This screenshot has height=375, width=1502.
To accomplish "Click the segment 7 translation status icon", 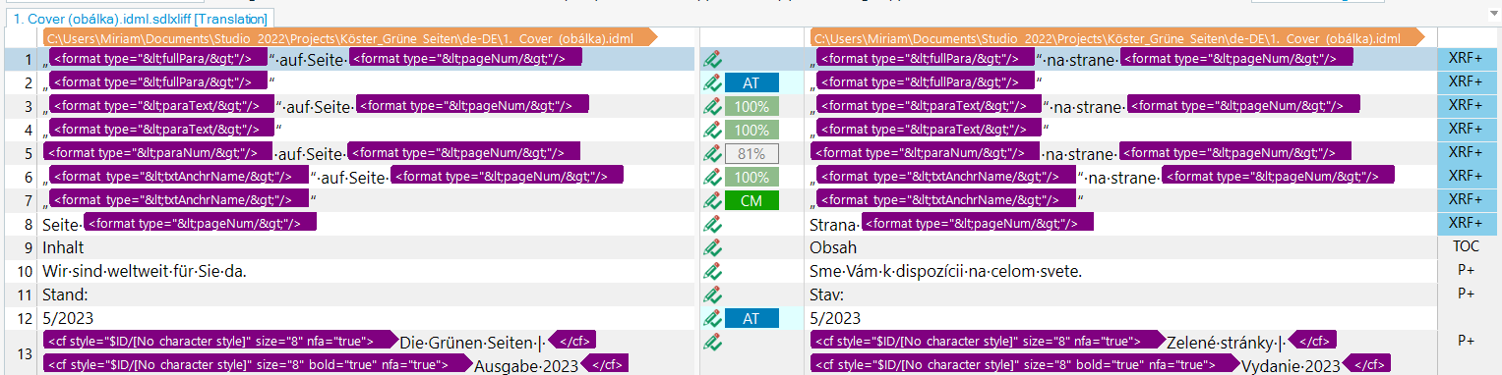I will point(712,200).
